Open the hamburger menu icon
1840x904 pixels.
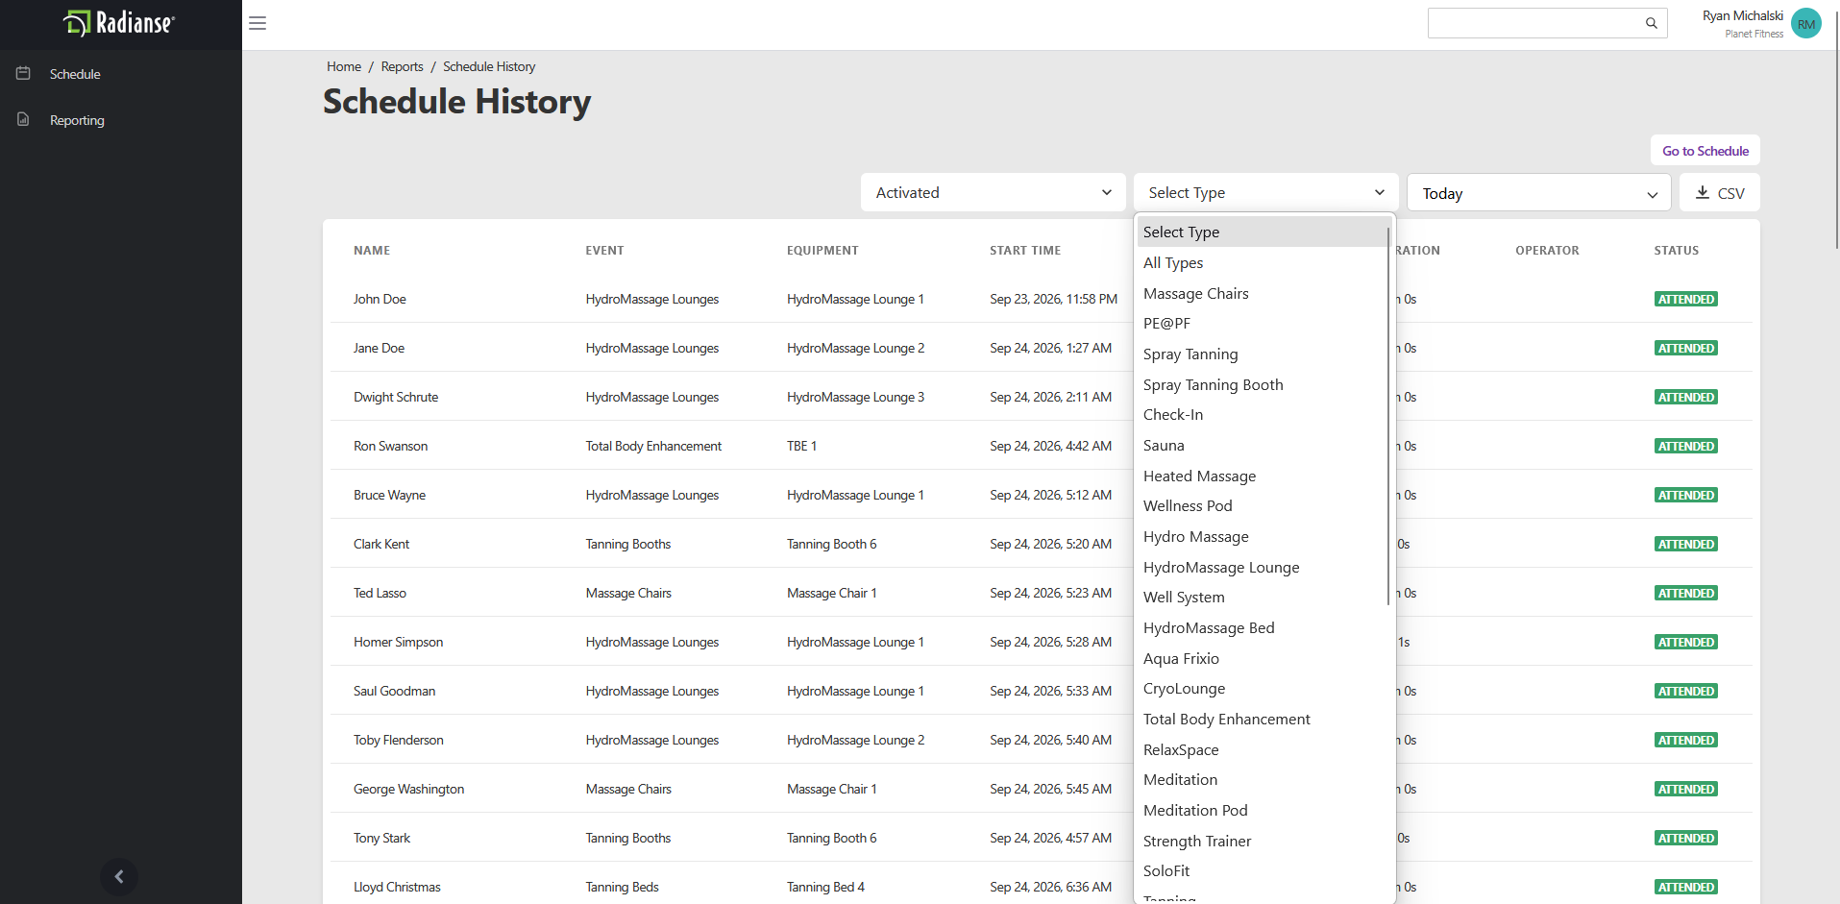[258, 23]
